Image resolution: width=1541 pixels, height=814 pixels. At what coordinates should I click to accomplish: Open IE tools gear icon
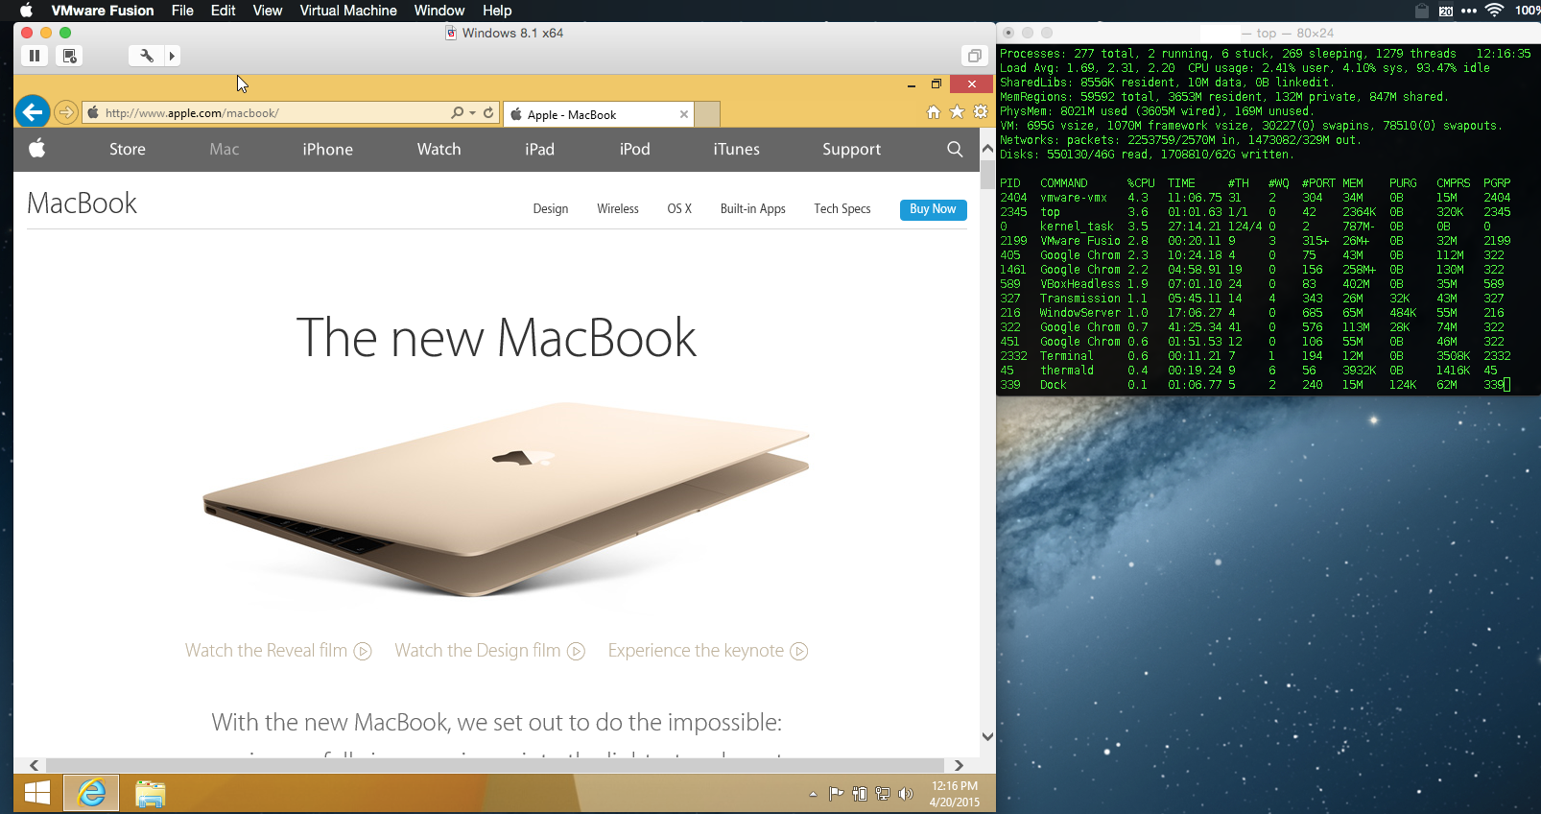coord(980,112)
